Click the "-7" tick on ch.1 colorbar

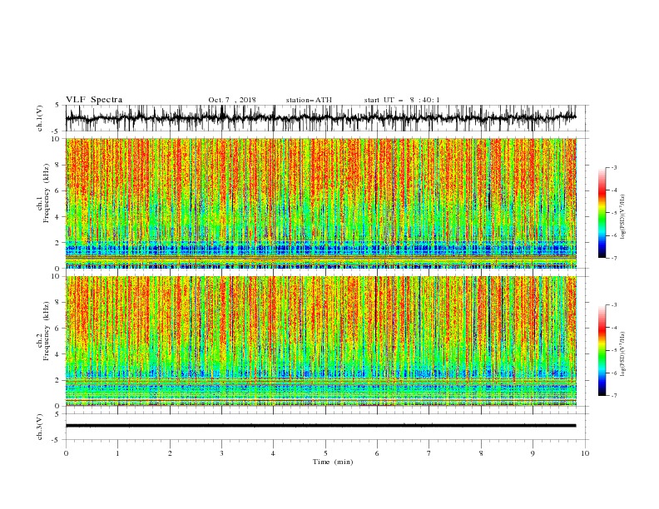613,258
